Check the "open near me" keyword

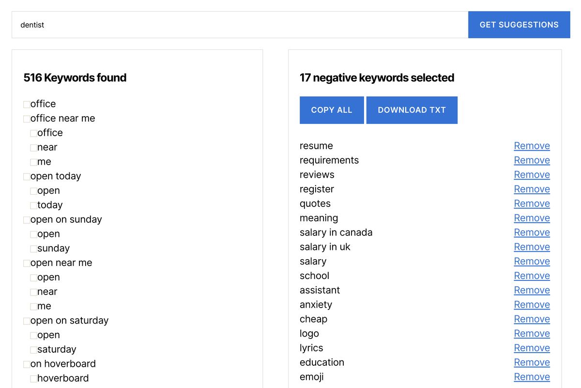tap(26, 263)
